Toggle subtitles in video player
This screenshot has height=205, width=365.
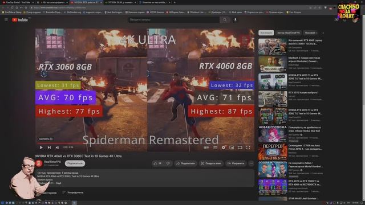[x=216, y=147]
